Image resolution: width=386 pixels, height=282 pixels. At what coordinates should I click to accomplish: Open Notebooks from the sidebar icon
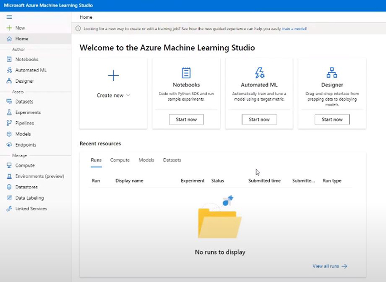coord(9,59)
